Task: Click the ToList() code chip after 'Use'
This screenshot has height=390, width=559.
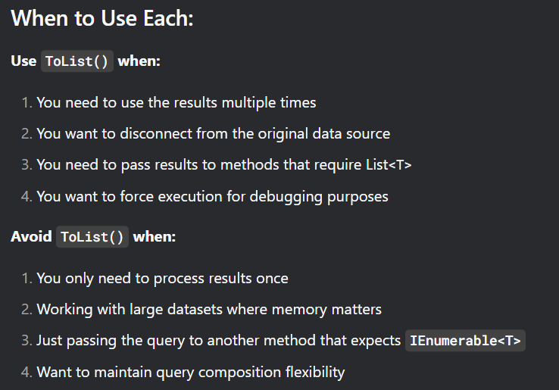Action: (77, 61)
